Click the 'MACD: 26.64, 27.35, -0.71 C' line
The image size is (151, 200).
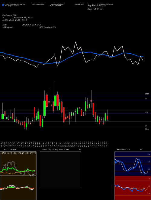coord(15,20)
